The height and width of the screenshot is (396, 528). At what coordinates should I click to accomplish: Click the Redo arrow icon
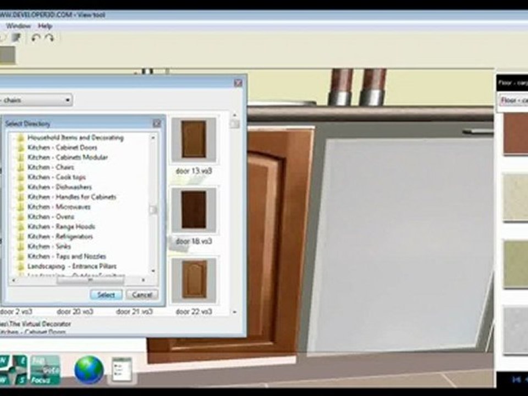point(49,38)
